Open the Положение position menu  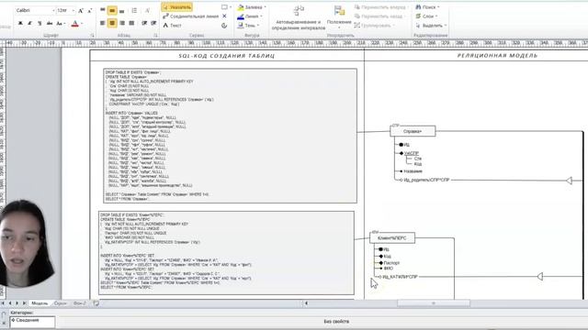tap(339, 17)
